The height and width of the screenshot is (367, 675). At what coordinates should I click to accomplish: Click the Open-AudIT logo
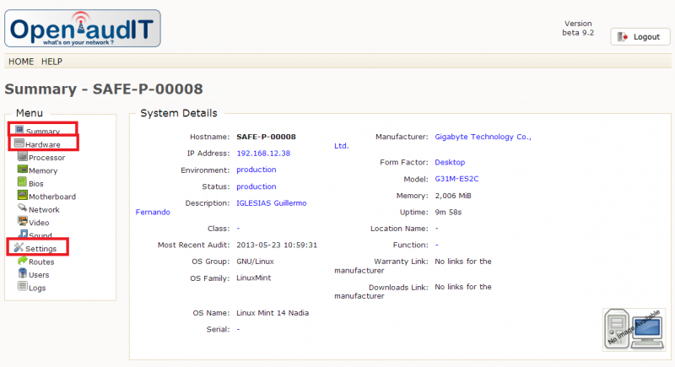[82, 27]
